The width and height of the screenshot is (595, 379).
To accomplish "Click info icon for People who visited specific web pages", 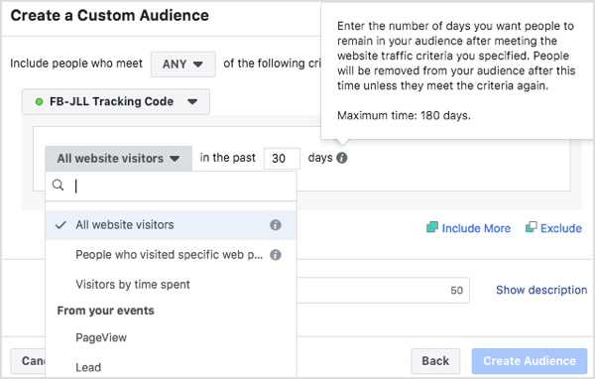I will (276, 254).
